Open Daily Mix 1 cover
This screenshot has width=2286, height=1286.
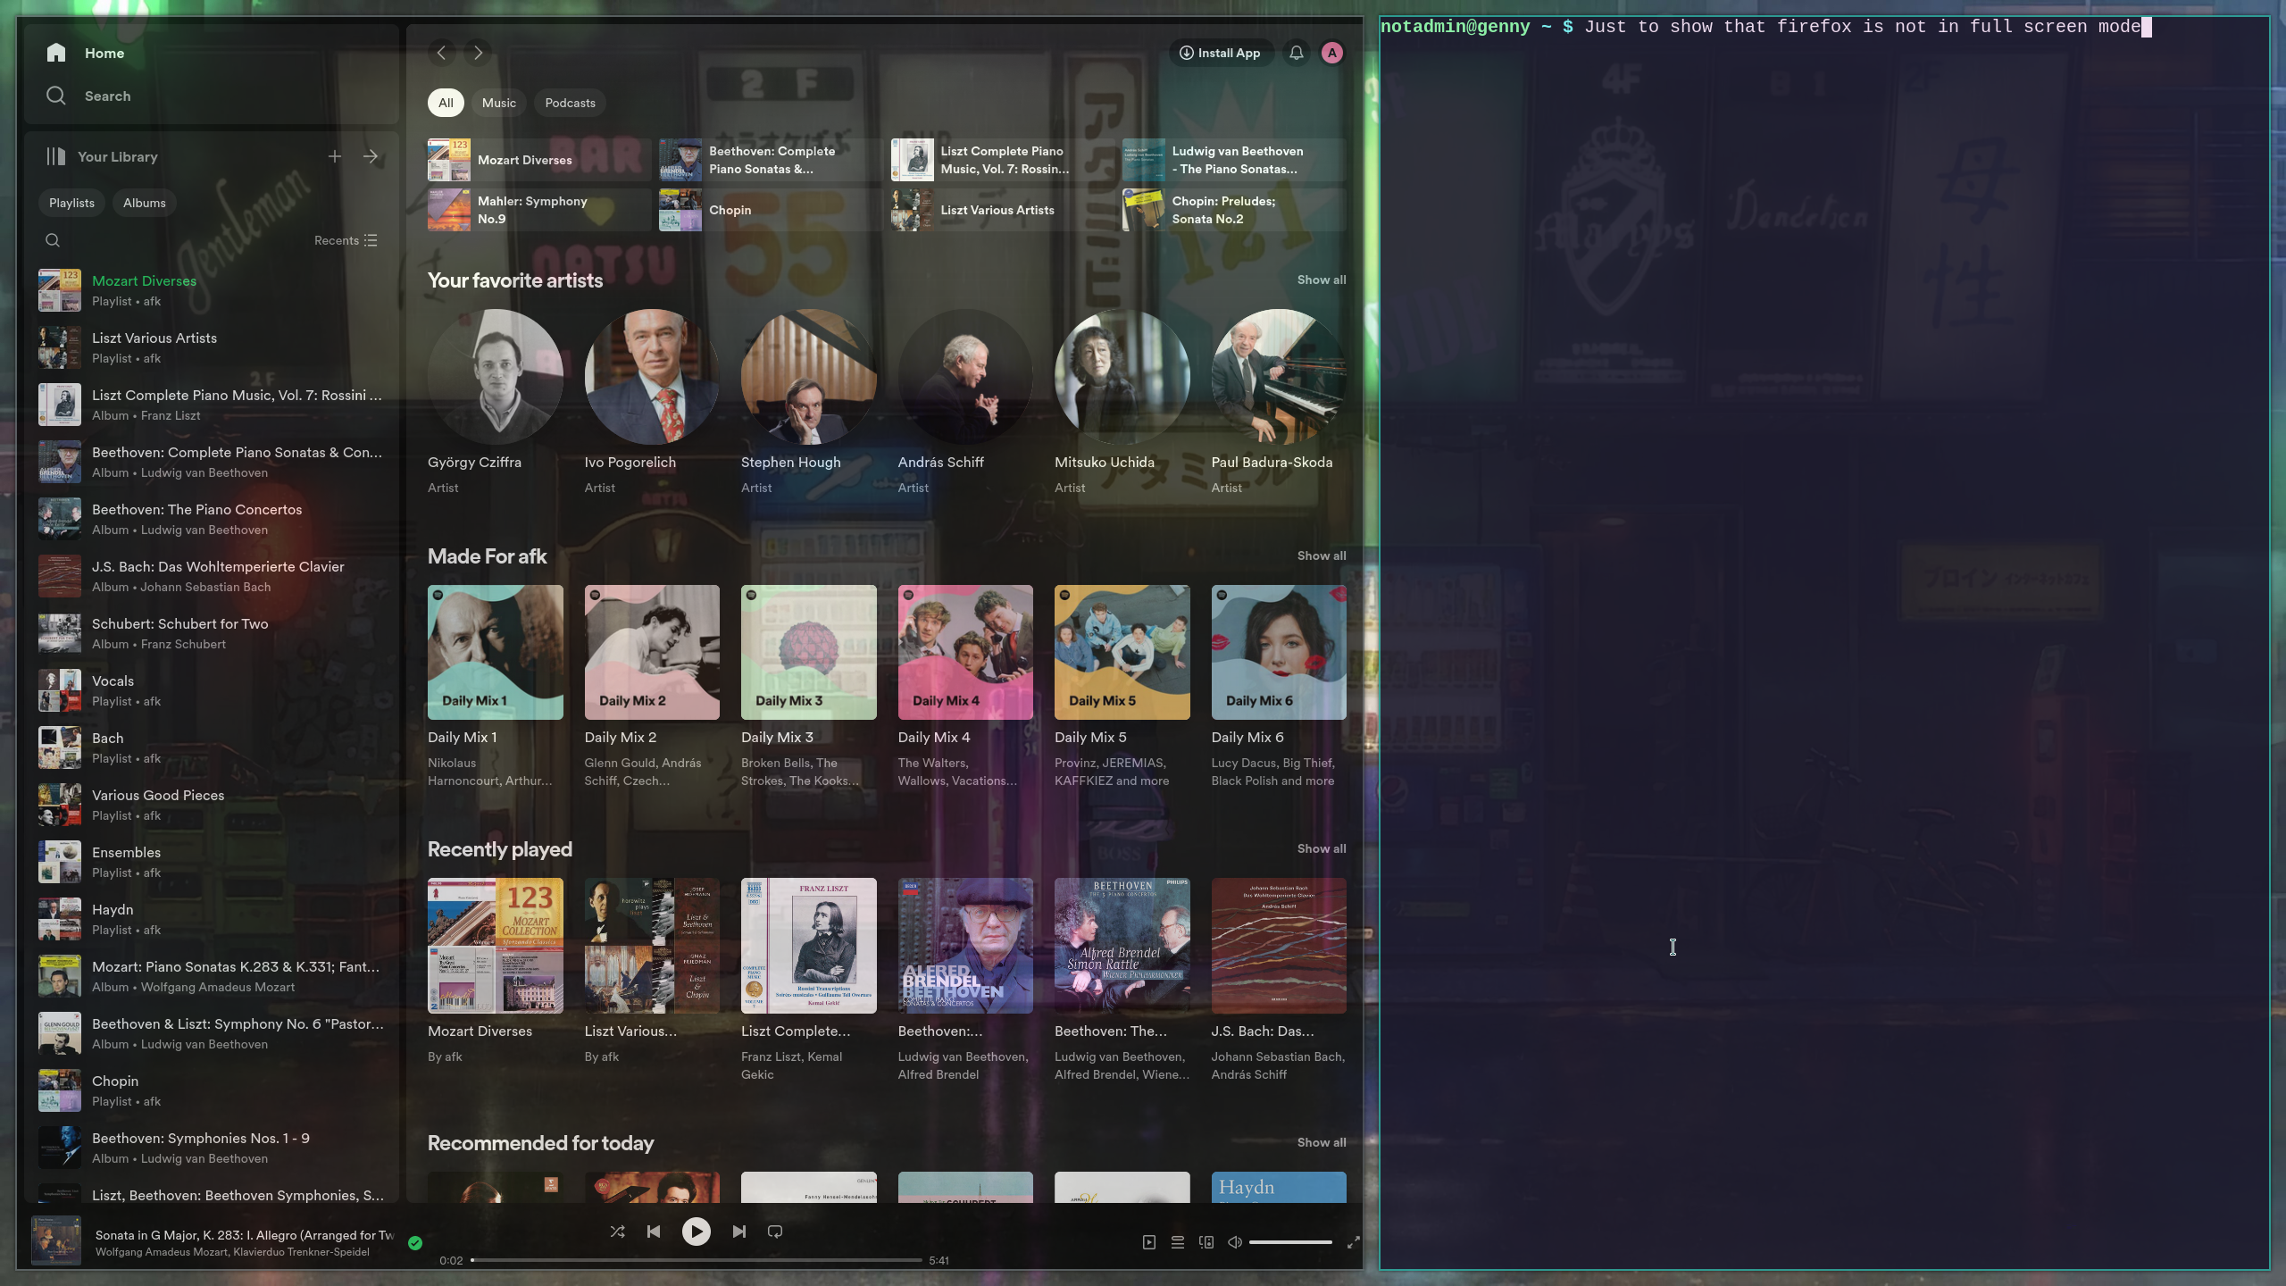click(x=496, y=652)
